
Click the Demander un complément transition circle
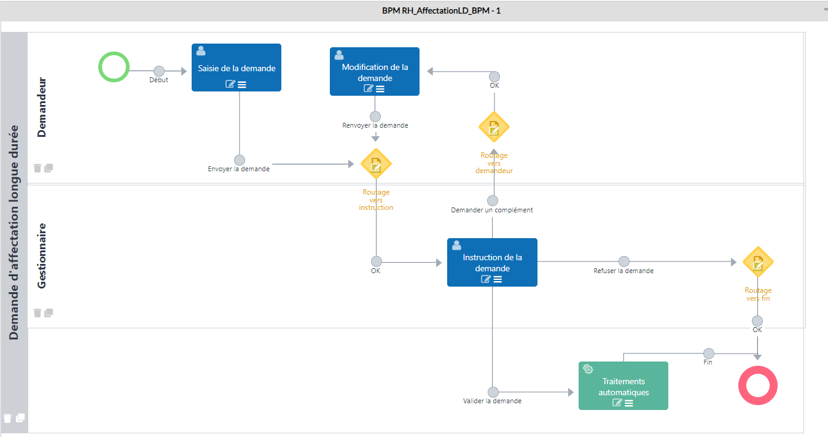click(x=493, y=201)
